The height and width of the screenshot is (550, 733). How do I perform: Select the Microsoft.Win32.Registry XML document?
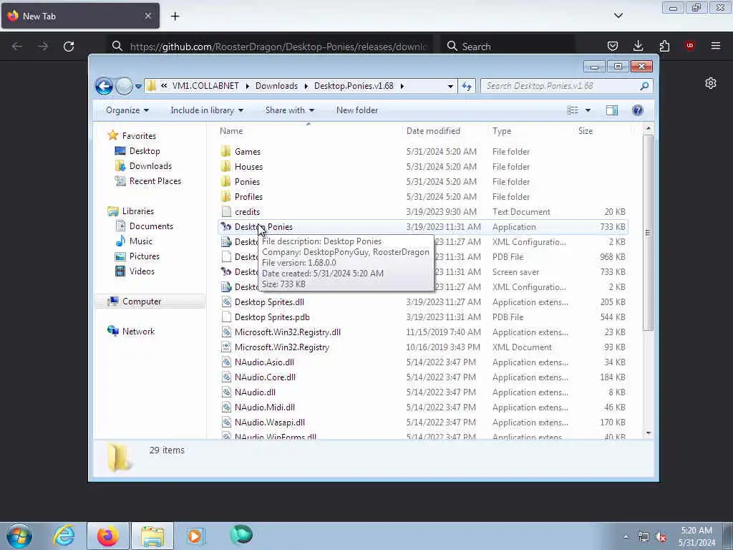(x=282, y=347)
